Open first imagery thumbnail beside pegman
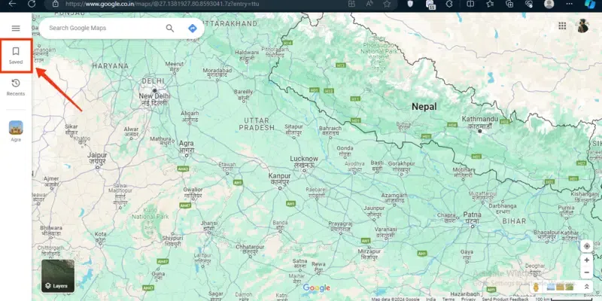 click(x=551, y=287)
